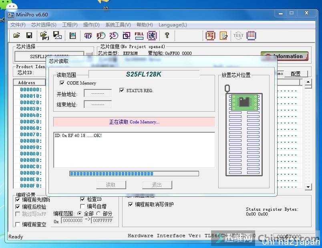This screenshot has width=322, height=248.
Task: Click the blue read progress bar
Action: pyautogui.click(x=134, y=173)
